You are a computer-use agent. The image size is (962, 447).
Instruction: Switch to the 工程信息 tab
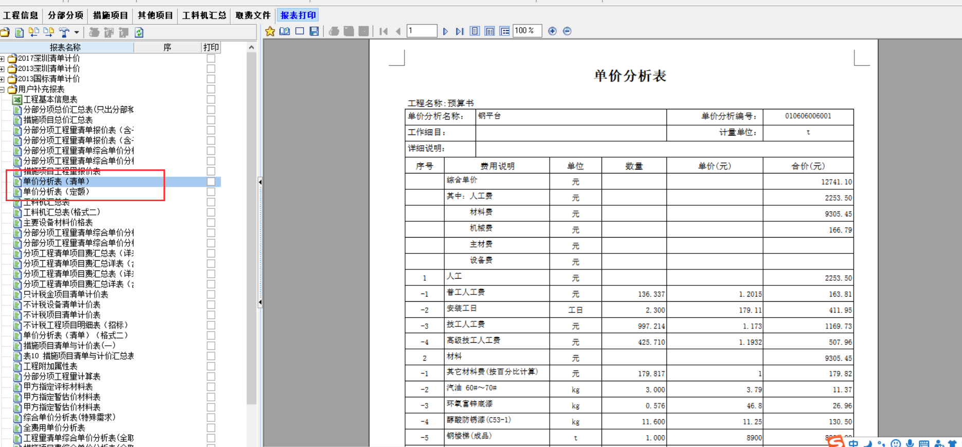(21, 15)
